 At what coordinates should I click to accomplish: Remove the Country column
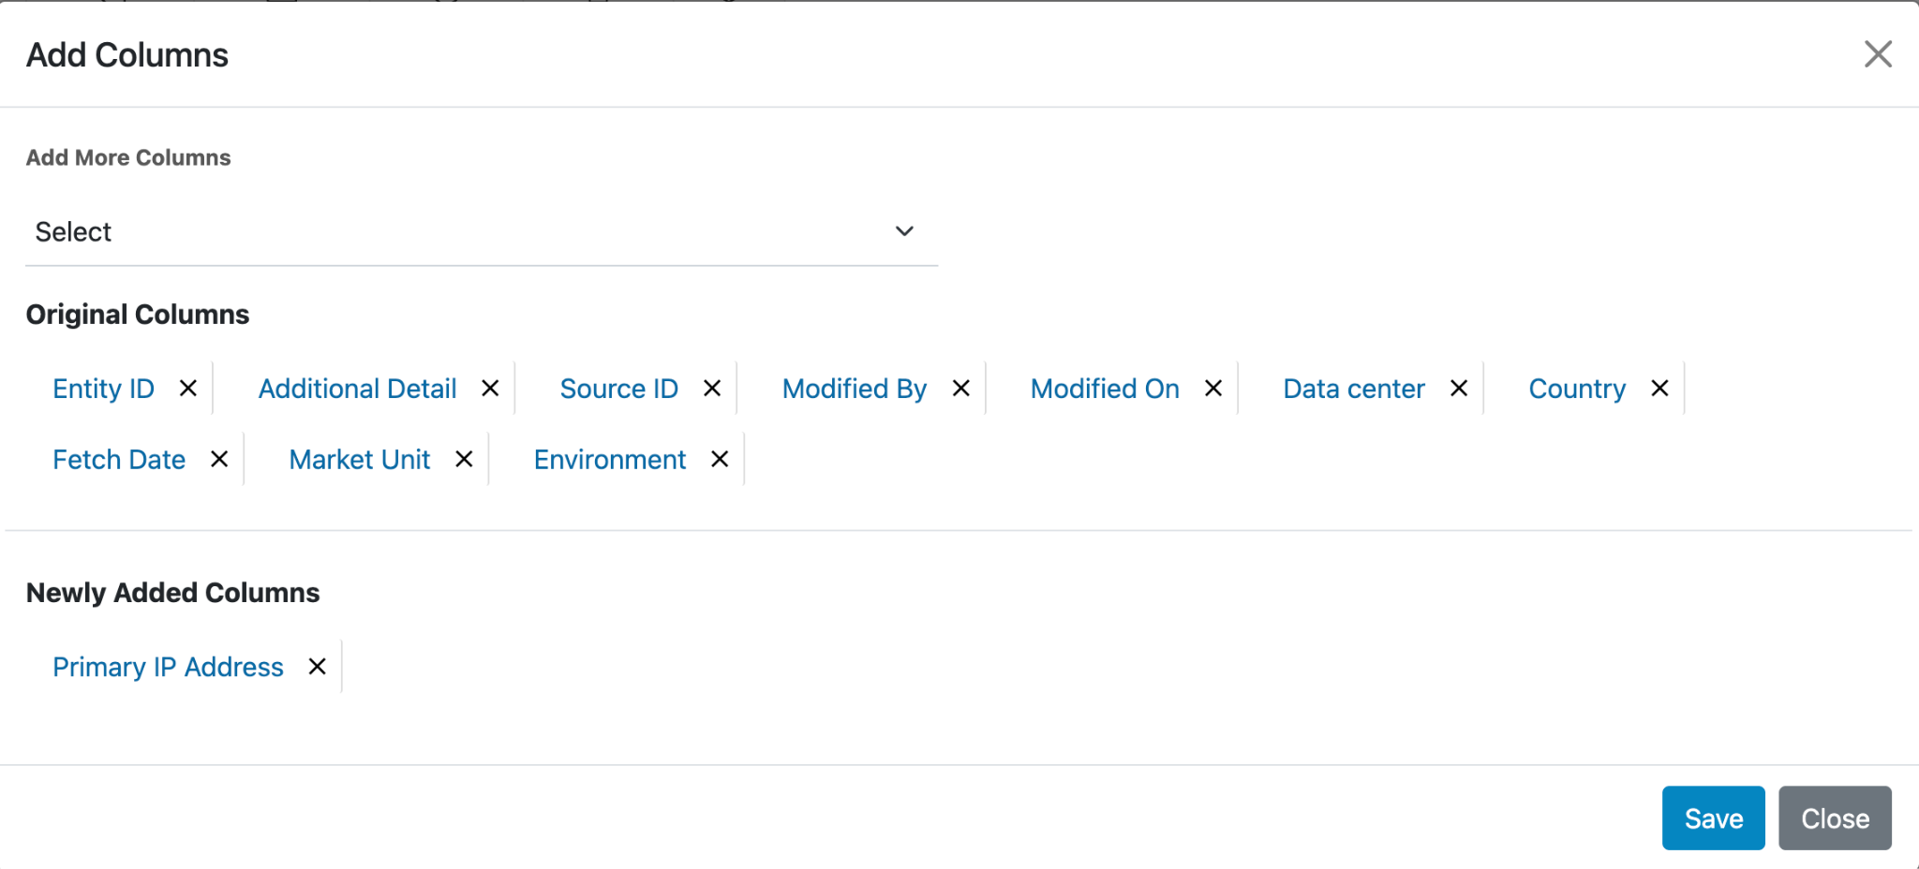[x=1659, y=389]
